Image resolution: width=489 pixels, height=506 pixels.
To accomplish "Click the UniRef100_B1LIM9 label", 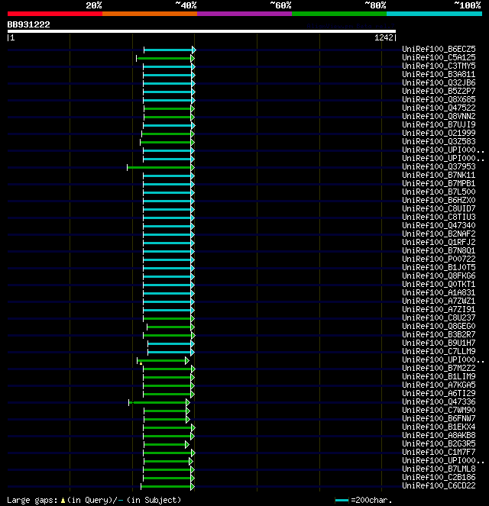I will point(439,376).
